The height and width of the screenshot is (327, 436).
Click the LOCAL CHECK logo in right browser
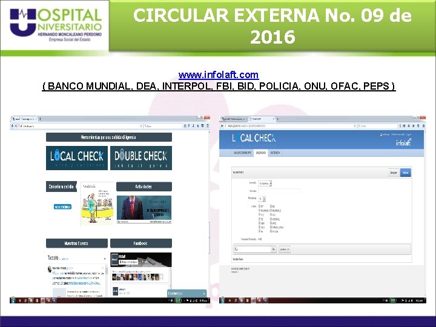(x=254, y=138)
